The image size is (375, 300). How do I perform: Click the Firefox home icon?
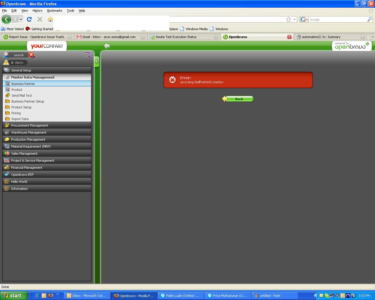tap(50, 19)
